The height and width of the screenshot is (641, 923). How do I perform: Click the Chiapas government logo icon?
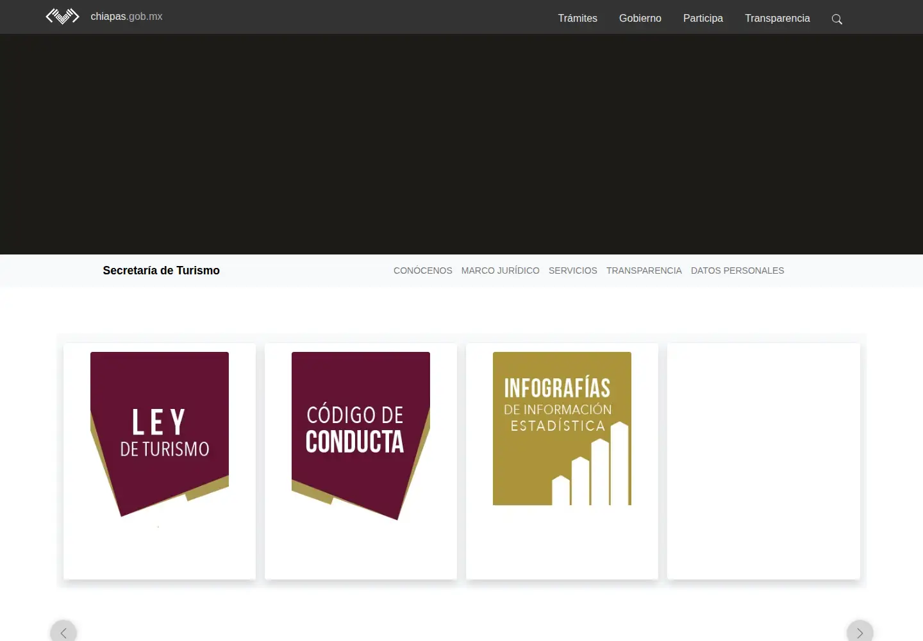pos(62,16)
